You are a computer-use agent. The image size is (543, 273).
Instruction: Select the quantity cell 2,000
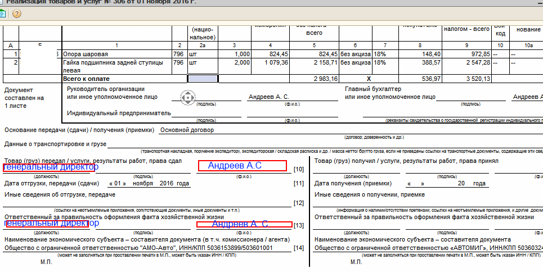tap(235, 63)
